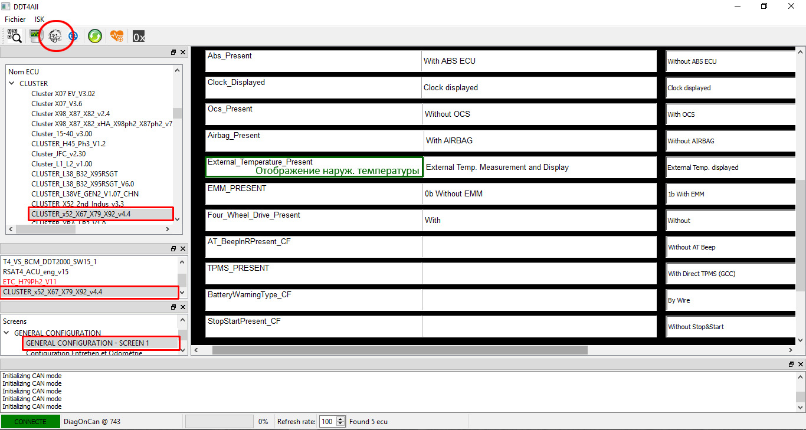Image resolution: width=806 pixels, height=430 pixels.
Task: Open the With Direct TPMS (GCC) combo box
Action: [x=730, y=274]
